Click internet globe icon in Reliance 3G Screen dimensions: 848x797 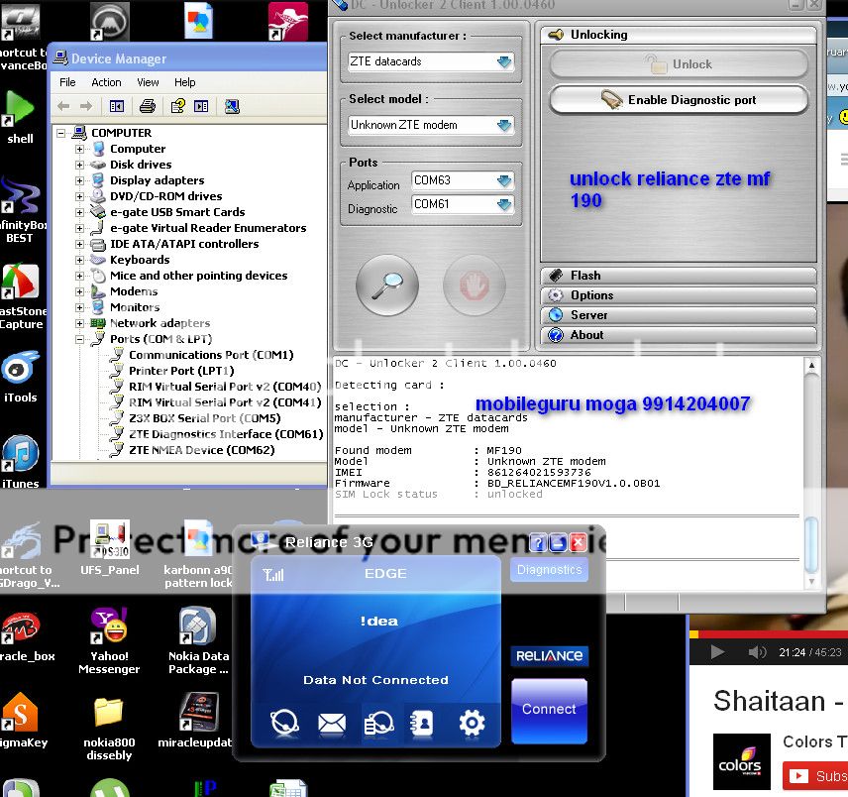tap(284, 723)
